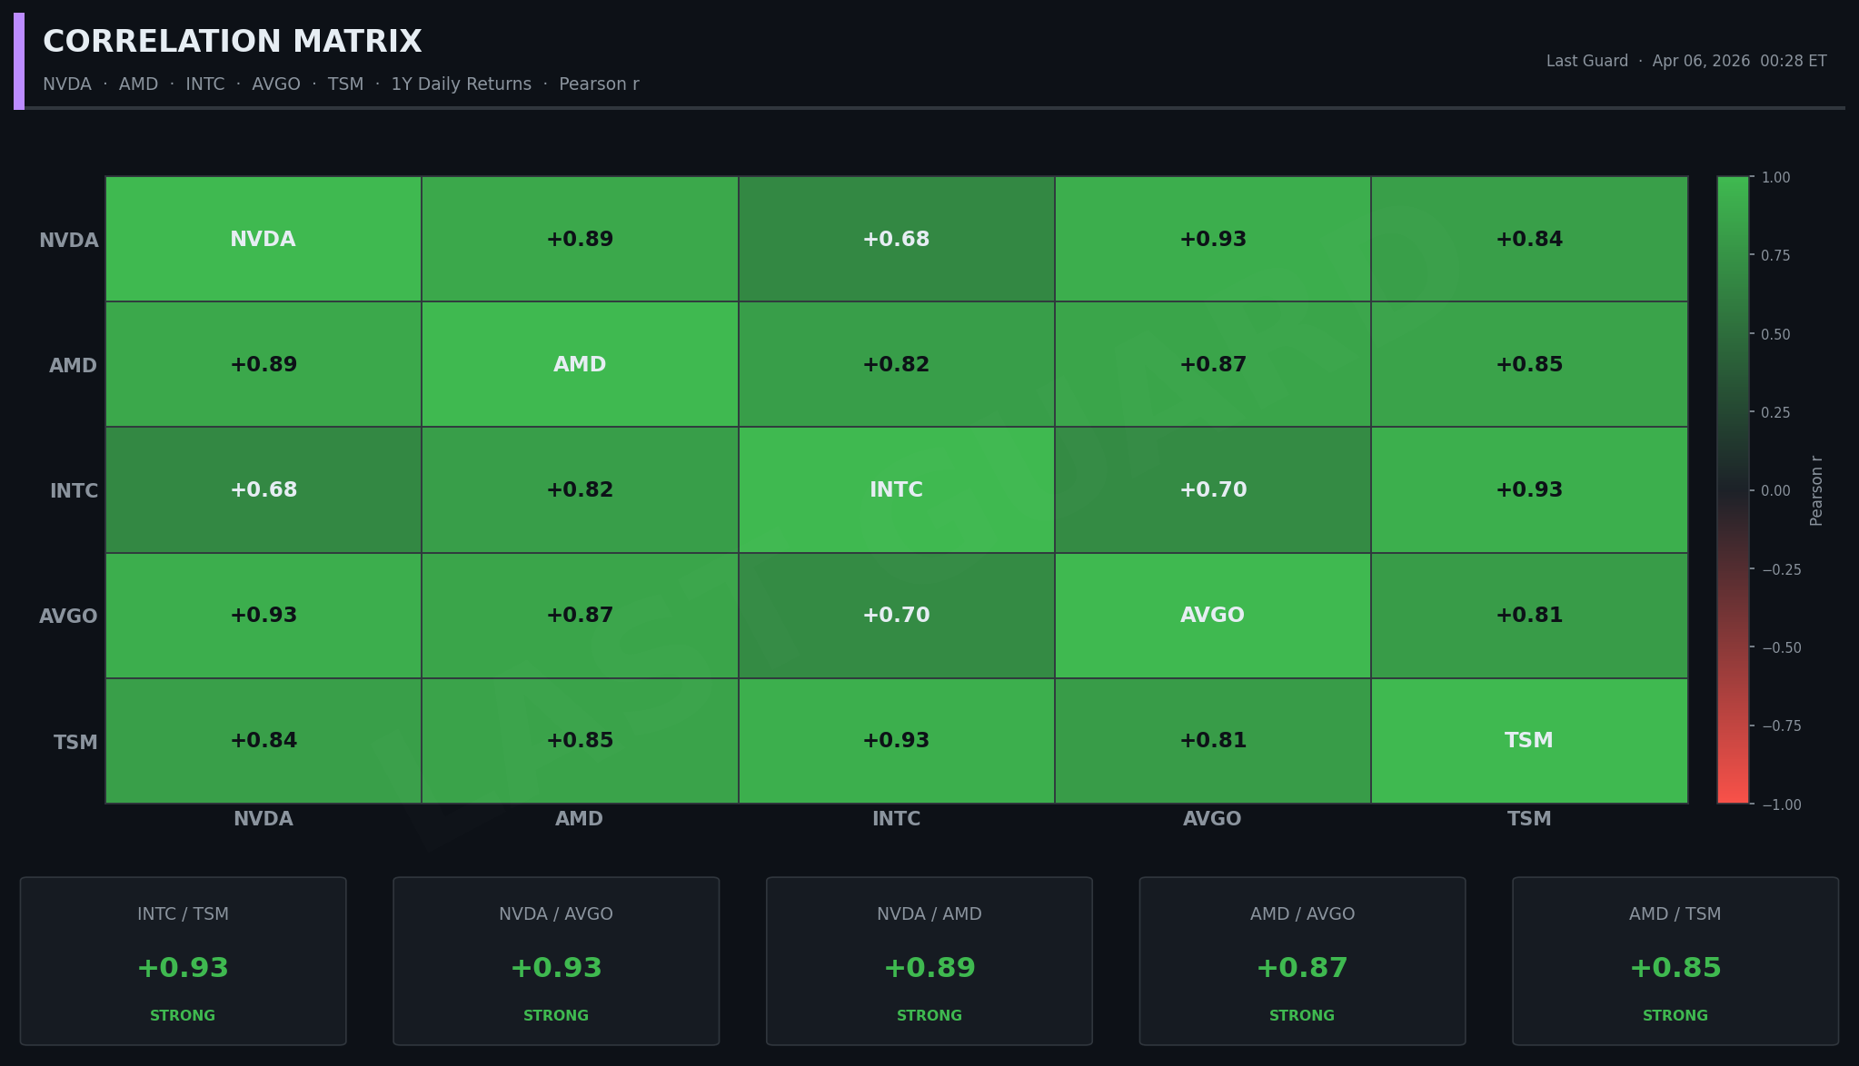Click TSM row, NVDA column +0.84 cell

pyautogui.click(x=263, y=741)
